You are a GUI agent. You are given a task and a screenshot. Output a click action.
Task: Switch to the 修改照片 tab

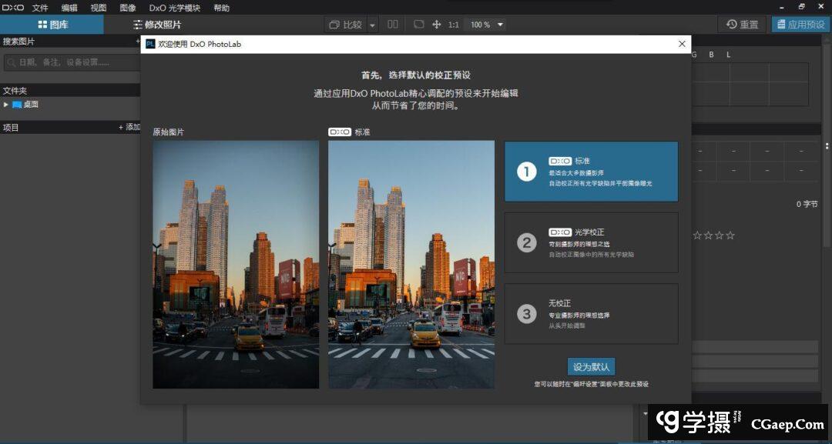tap(156, 25)
